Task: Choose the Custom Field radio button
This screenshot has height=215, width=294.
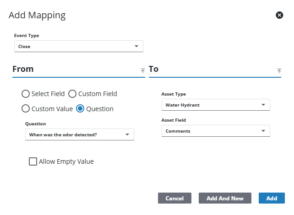Action: click(72, 94)
